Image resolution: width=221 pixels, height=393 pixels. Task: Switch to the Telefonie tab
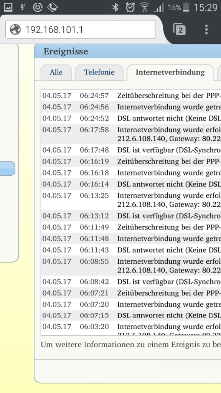99,73
